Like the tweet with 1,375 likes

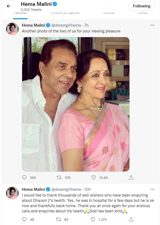(93, 219)
